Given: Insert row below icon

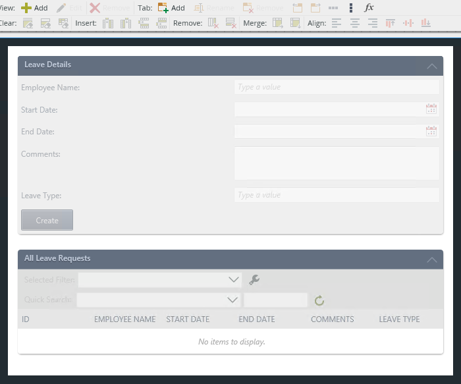Looking at the screenshot, I should pos(161,23).
